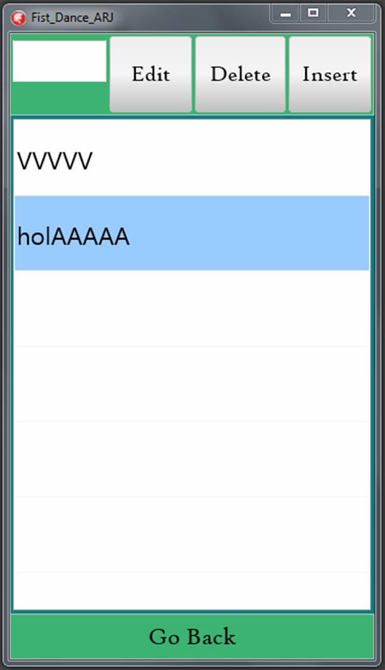Close the Fist_Dance_ARJ window
This screenshot has height=670, width=385.
point(351,14)
